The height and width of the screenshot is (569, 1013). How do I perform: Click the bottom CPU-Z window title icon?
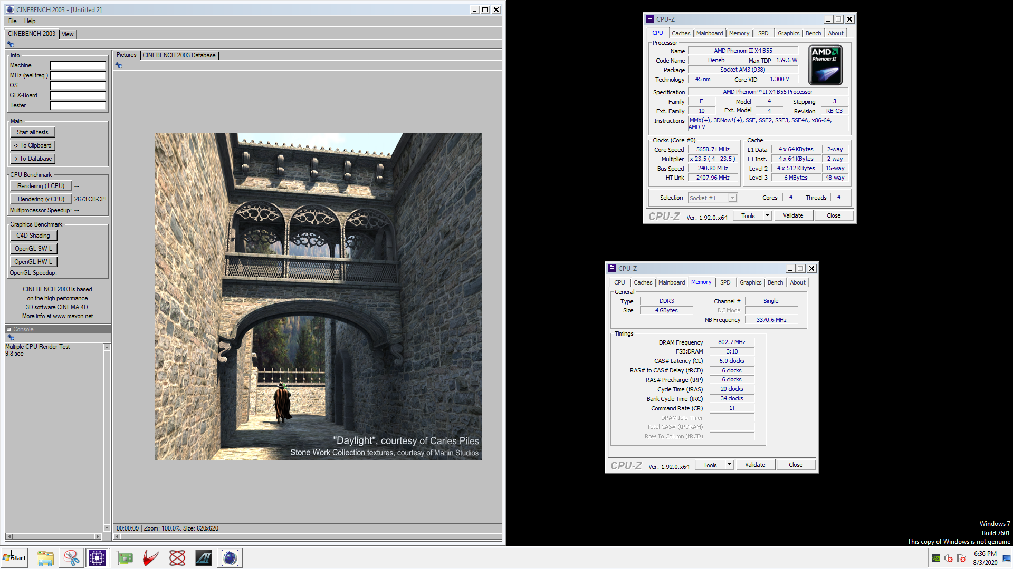(612, 268)
